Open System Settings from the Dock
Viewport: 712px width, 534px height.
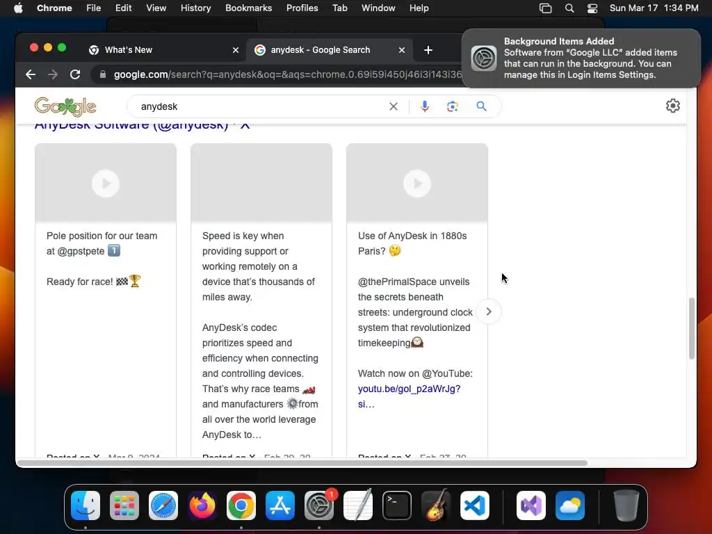tap(319, 505)
